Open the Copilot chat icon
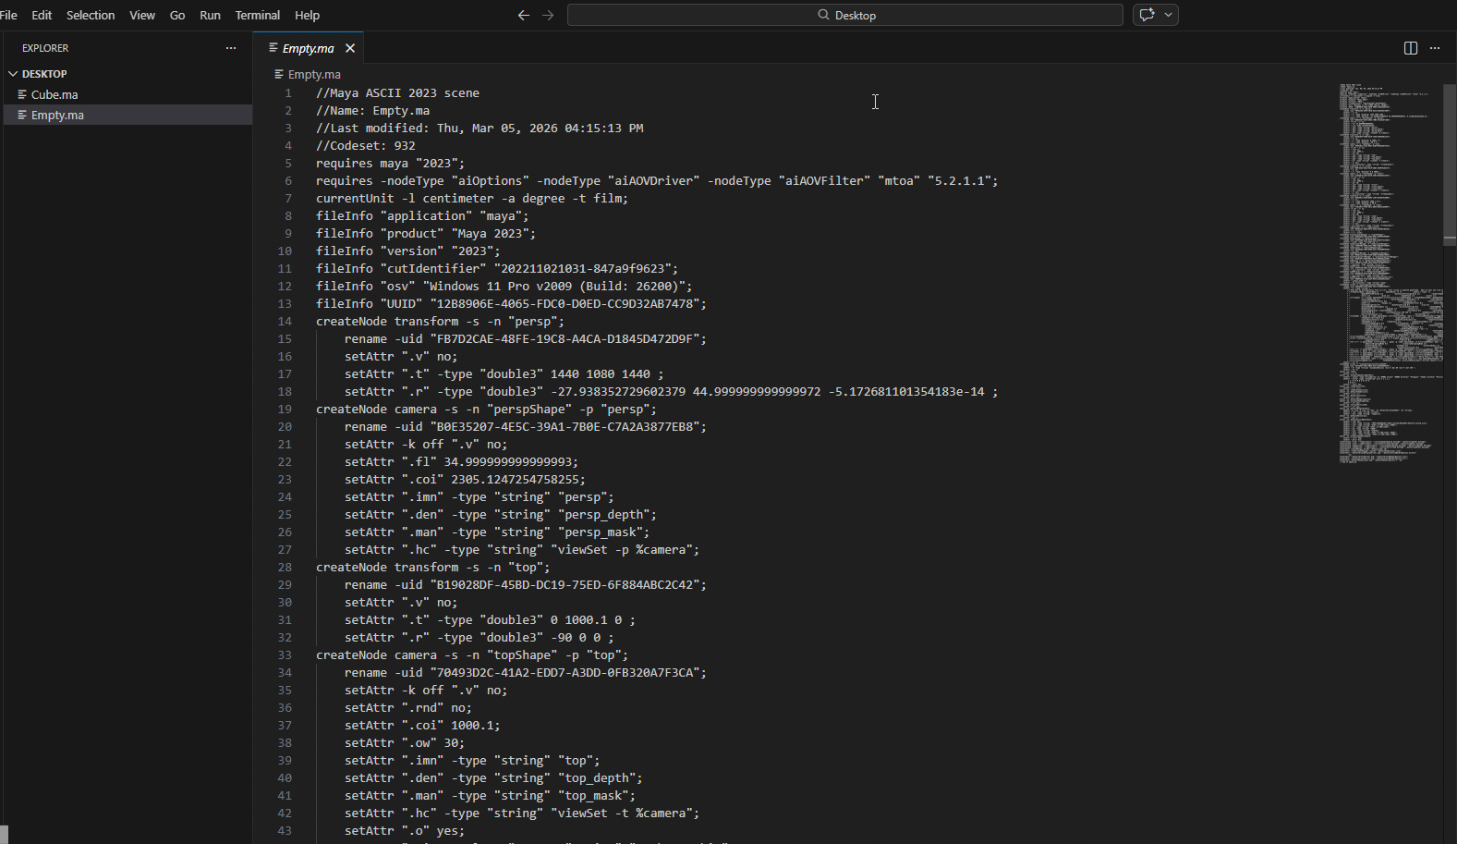This screenshot has height=844, width=1457. click(1147, 15)
